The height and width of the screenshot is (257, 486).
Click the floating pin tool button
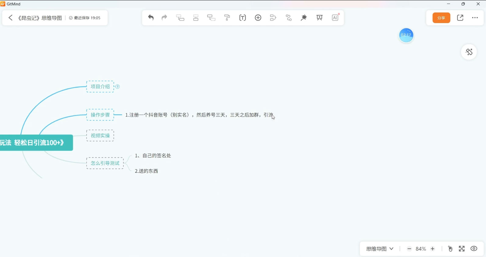click(469, 52)
